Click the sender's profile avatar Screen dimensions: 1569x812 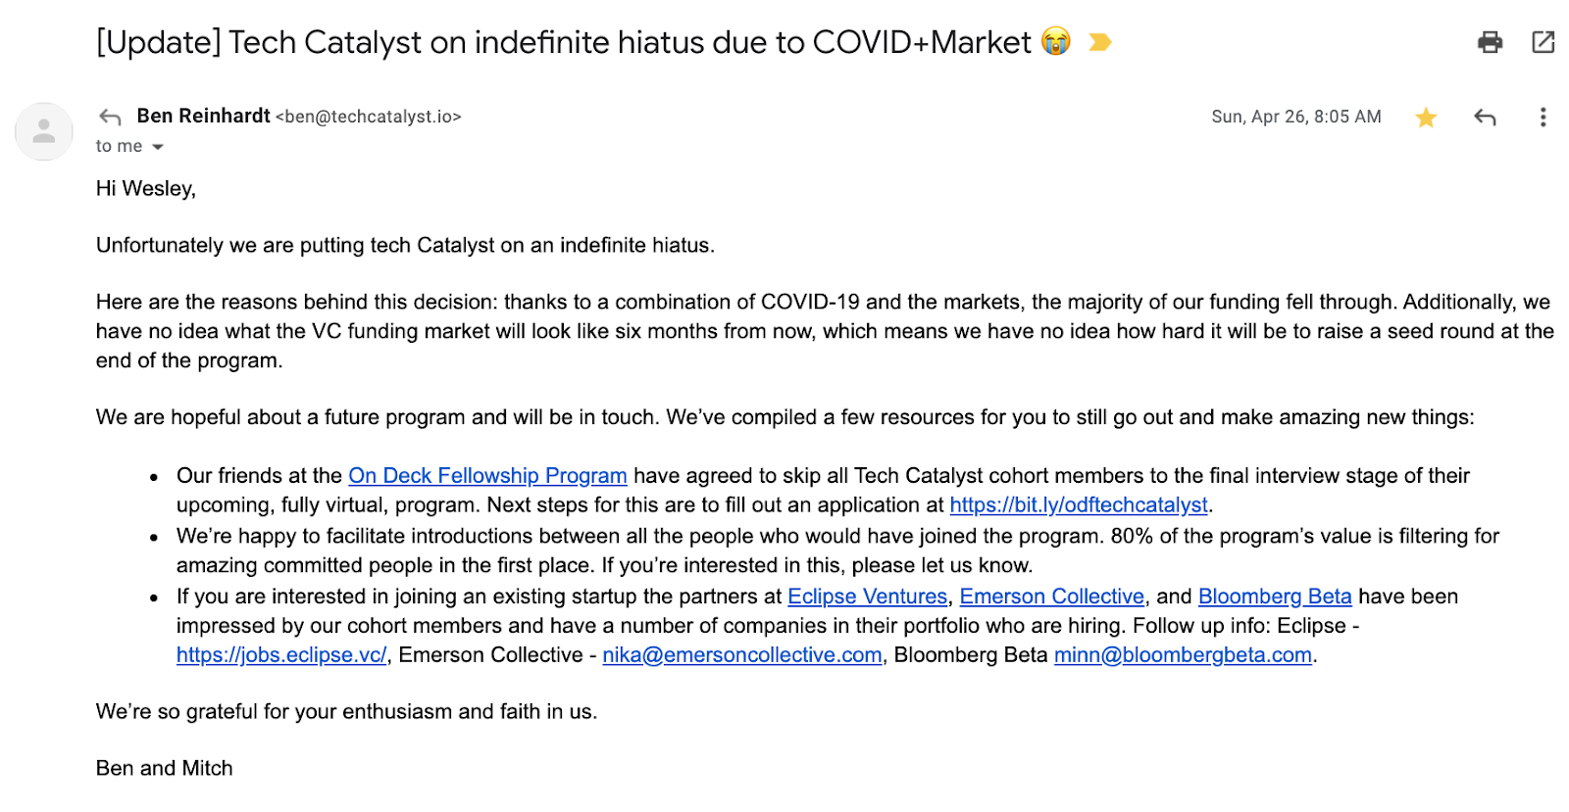click(x=44, y=131)
